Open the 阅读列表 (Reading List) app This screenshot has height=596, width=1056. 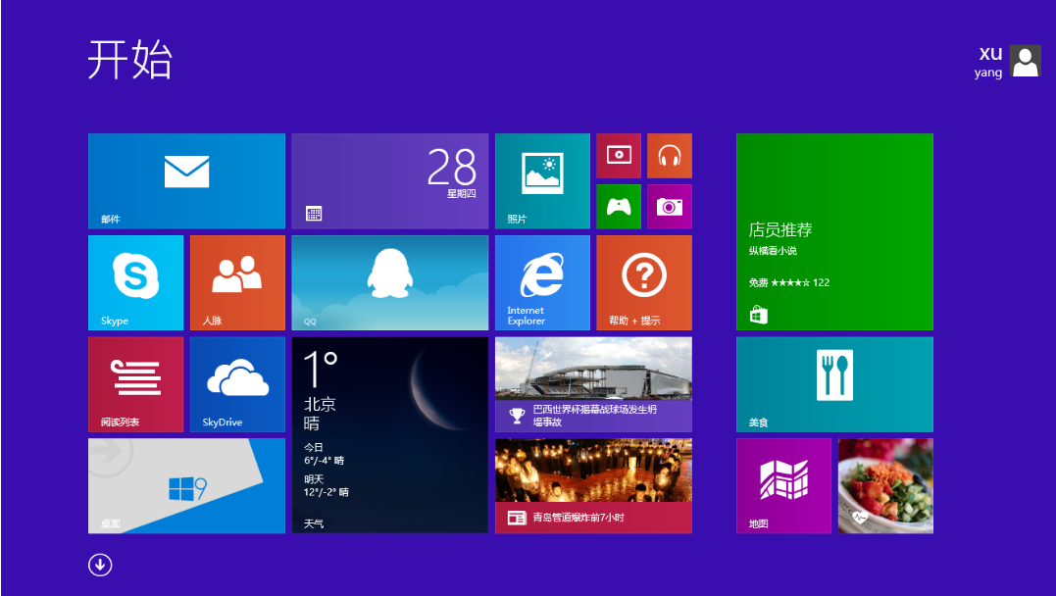(x=135, y=384)
